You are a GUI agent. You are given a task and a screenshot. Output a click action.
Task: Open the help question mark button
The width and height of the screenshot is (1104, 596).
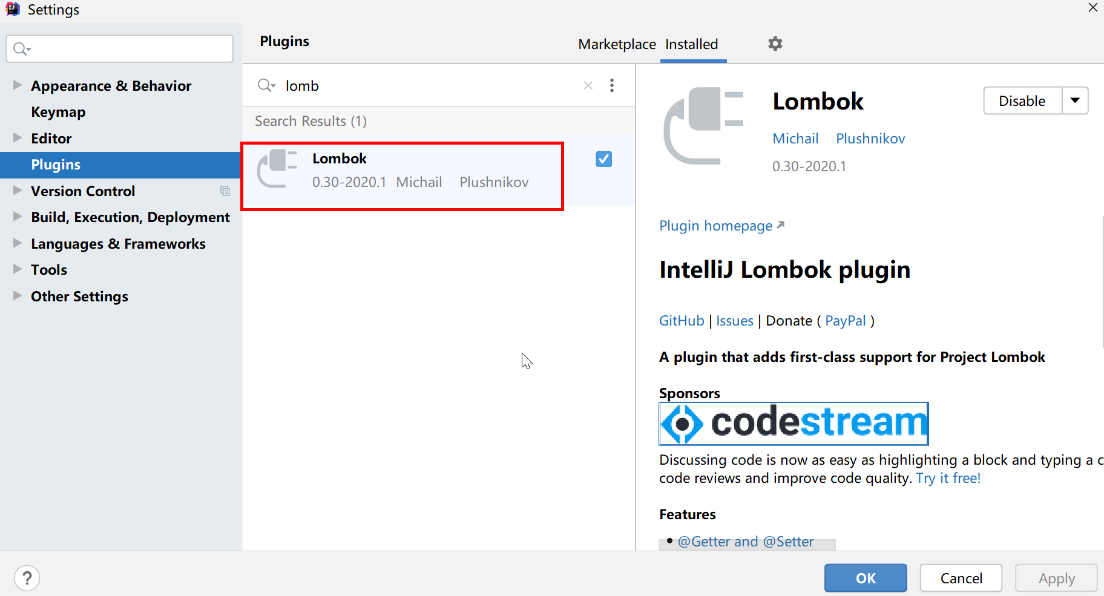[x=27, y=578]
